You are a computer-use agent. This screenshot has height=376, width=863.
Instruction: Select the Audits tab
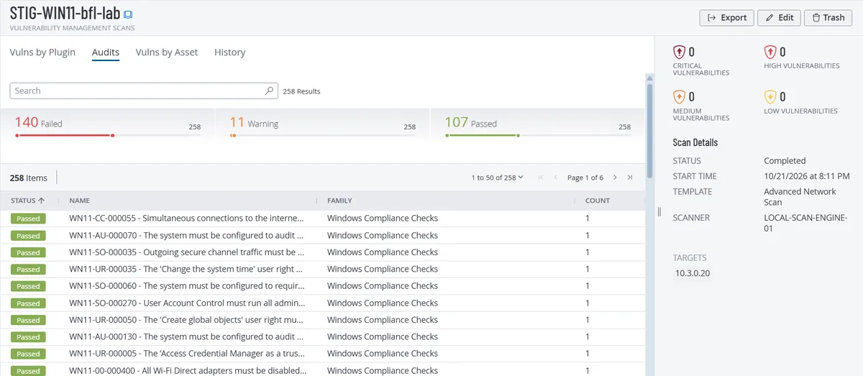(x=106, y=52)
